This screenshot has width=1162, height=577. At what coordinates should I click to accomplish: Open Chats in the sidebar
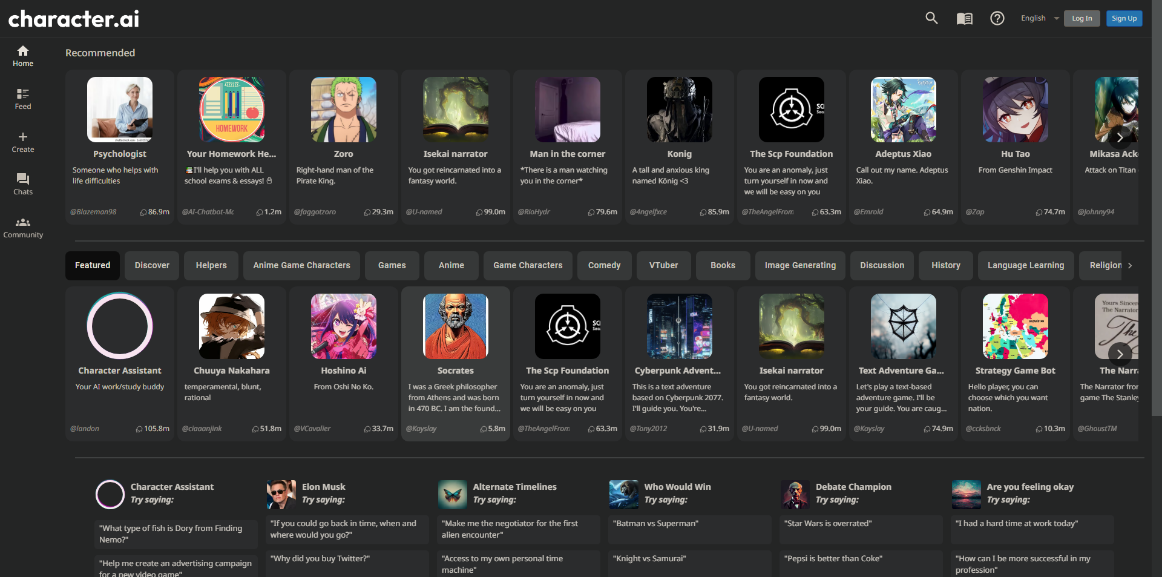coord(23,185)
